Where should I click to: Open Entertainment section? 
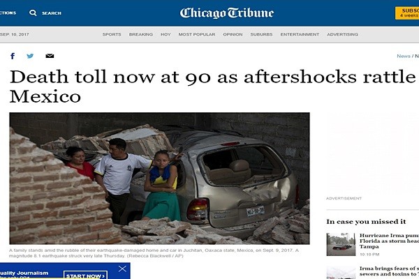[x=300, y=34]
